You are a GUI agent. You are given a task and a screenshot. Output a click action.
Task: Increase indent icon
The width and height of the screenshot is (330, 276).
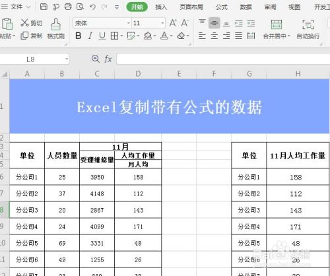tap(251, 23)
